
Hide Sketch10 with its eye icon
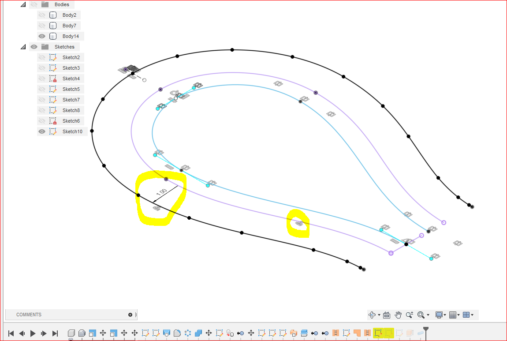pos(42,131)
